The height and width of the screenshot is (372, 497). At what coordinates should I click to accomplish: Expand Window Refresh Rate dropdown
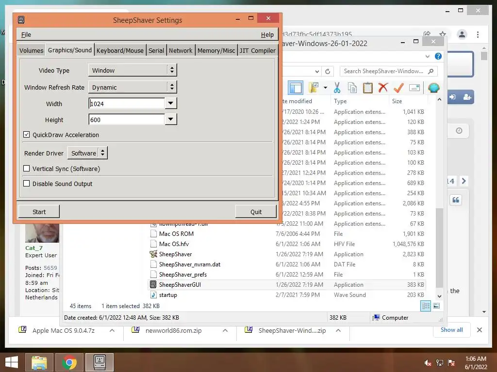[133, 87]
